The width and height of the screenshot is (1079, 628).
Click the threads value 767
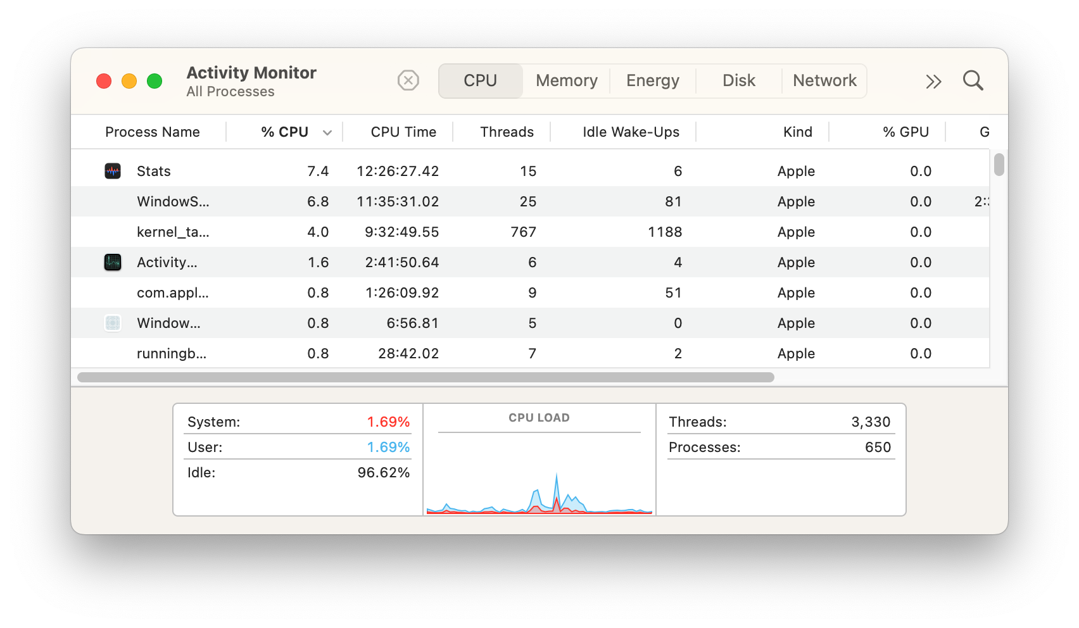click(x=524, y=232)
